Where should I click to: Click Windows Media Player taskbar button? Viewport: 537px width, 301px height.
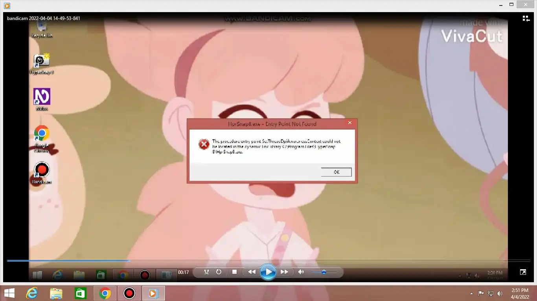[x=154, y=293]
